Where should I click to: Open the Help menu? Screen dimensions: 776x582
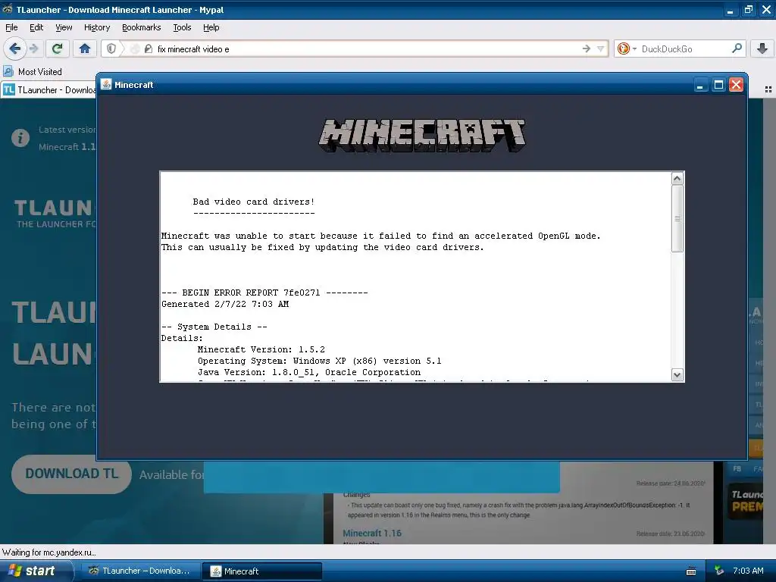pos(211,27)
